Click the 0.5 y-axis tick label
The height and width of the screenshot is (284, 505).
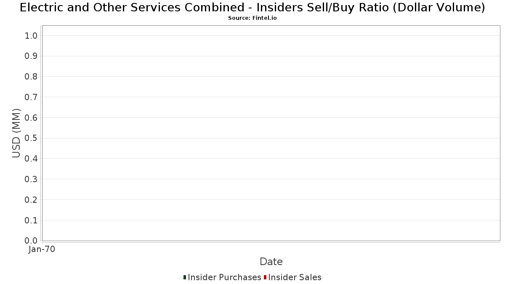click(x=32, y=138)
